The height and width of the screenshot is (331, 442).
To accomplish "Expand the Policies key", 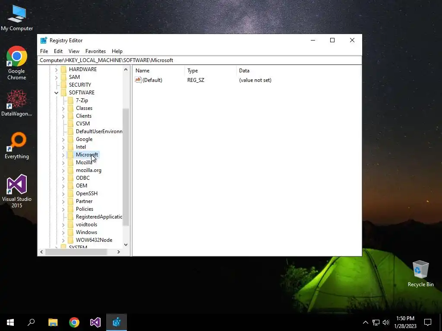I will coord(63,209).
